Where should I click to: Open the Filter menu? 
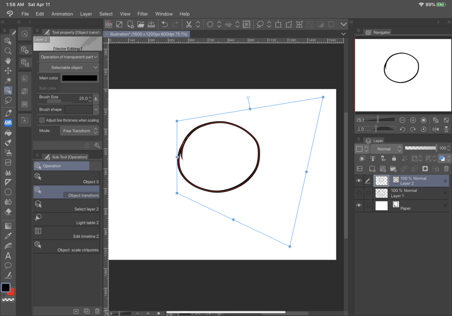click(x=142, y=14)
